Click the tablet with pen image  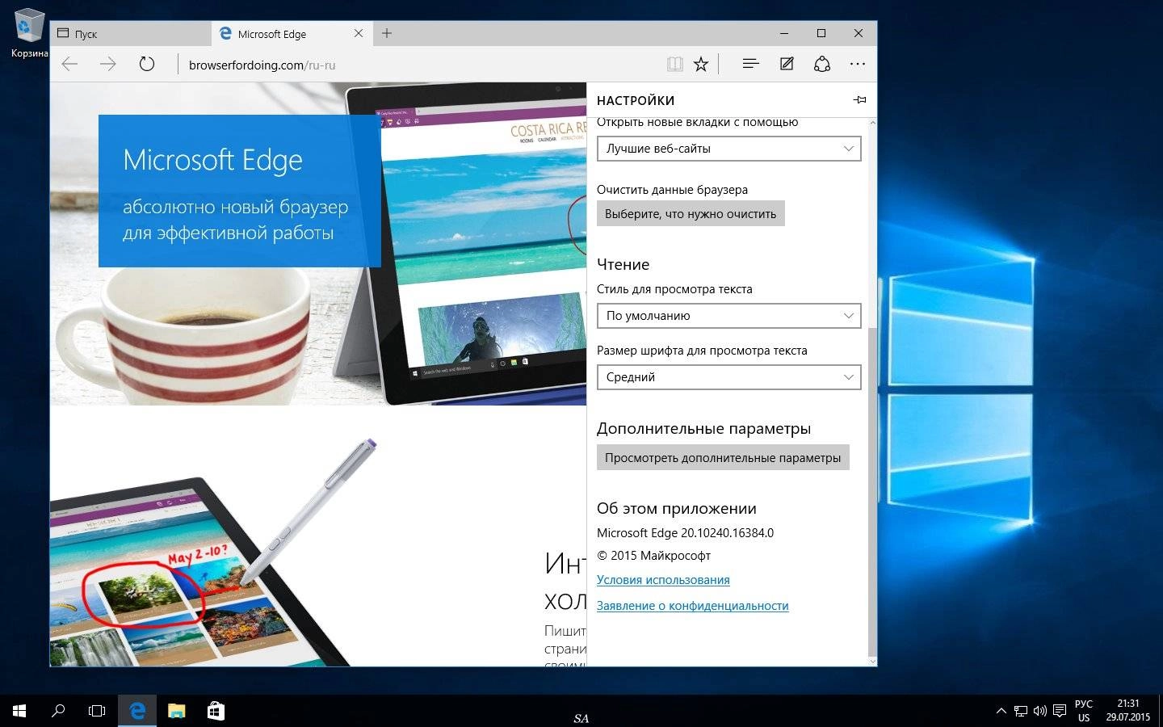[213, 553]
